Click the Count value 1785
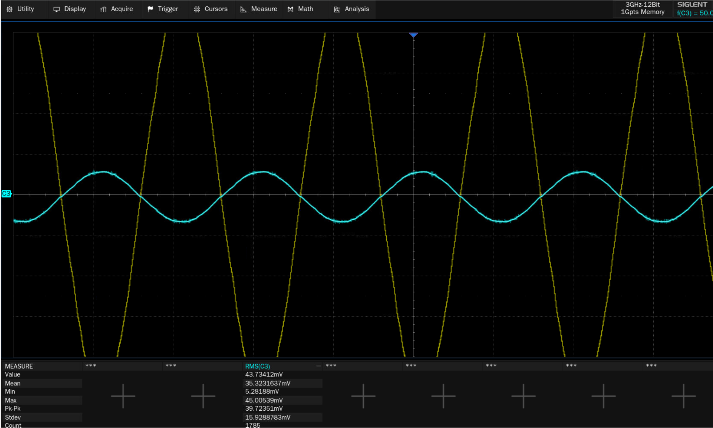Image resolution: width=713 pixels, height=428 pixels. pos(253,425)
